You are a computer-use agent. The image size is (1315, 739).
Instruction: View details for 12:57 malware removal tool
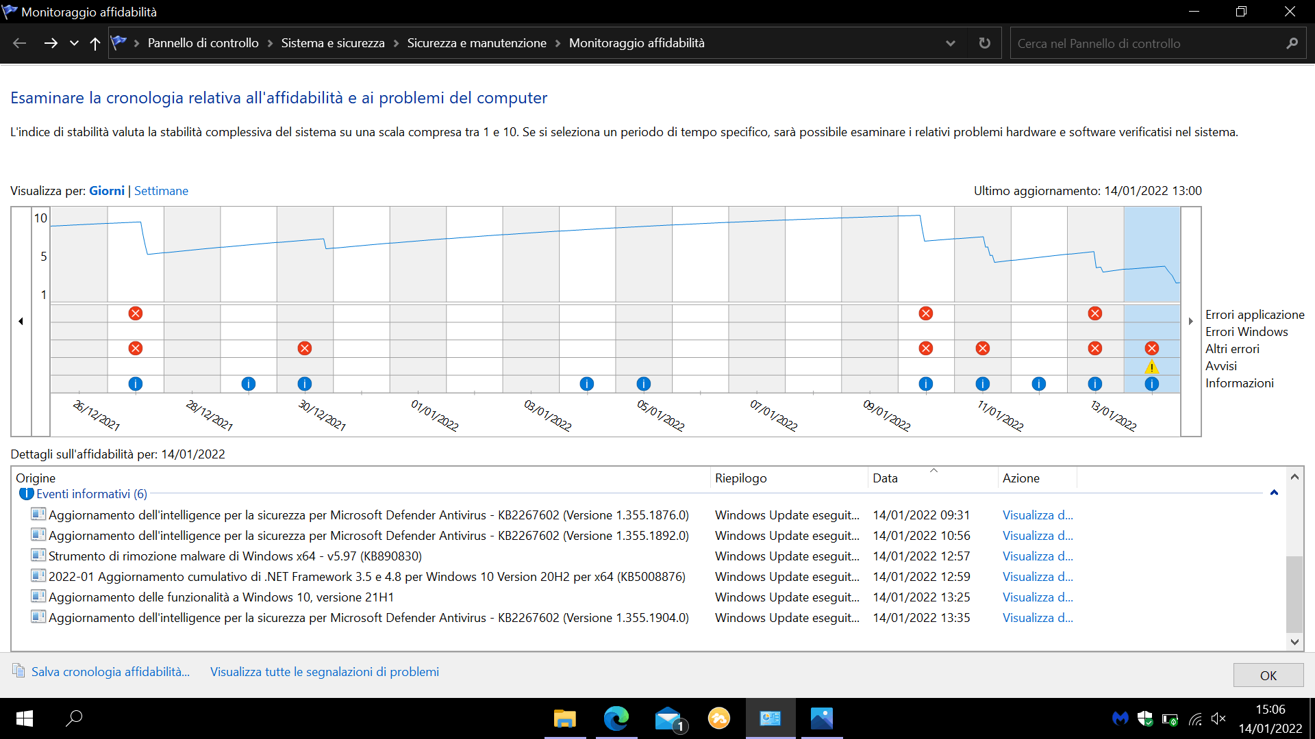1038,556
